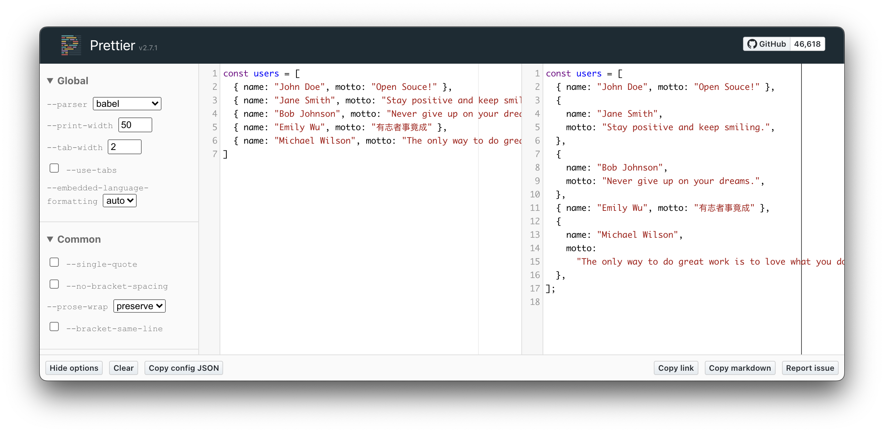The width and height of the screenshot is (884, 433).
Task: Open the --parser dropdown set to babel
Action: pyautogui.click(x=127, y=104)
